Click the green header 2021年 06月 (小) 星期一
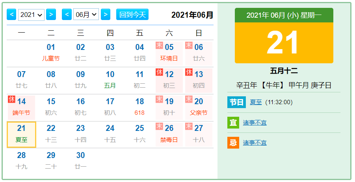Image resolution: width=355 pixels, height=182 pixels. pos(284,15)
